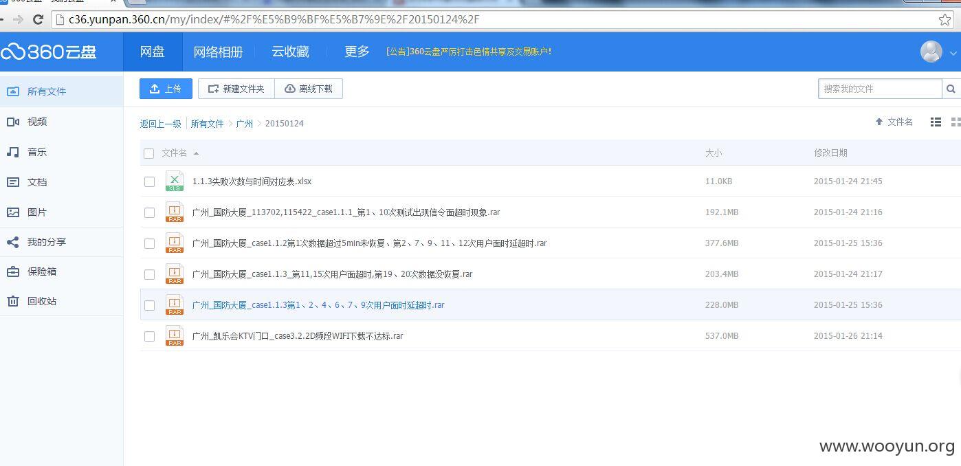Switch to grid view icon
Screen dimensions: 961x466
point(956,122)
